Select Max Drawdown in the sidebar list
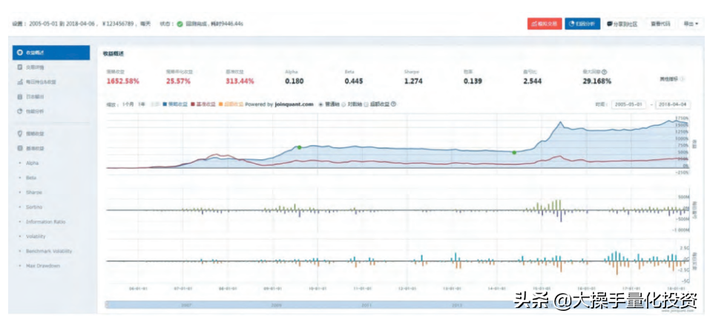Viewport: 707px width, 319px height. [43, 265]
